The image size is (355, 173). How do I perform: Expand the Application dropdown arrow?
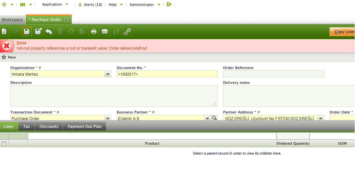pos(67,4)
